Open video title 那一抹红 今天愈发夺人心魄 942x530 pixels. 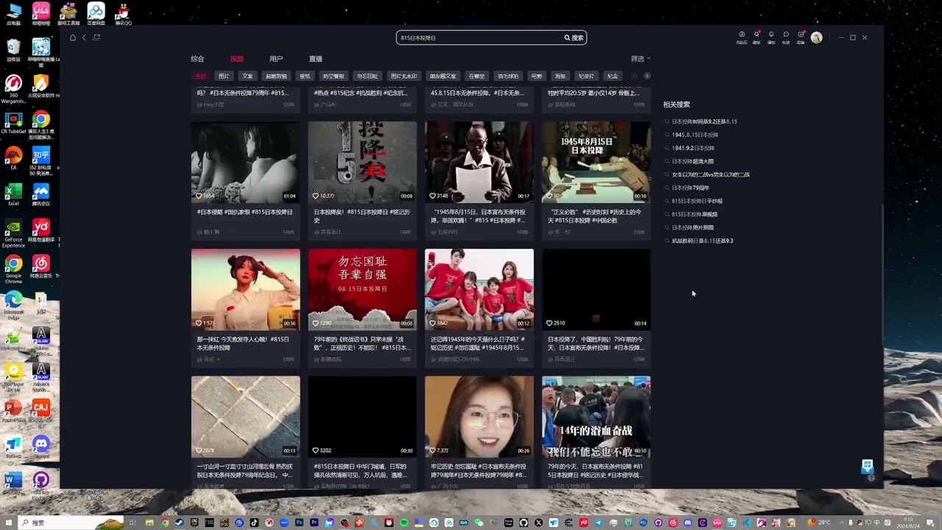pos(243,343)
